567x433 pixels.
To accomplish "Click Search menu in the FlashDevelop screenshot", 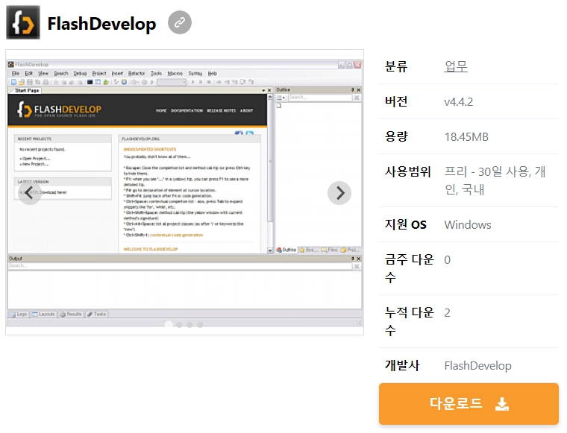I will pyautogui.click(x=60, y=73).
